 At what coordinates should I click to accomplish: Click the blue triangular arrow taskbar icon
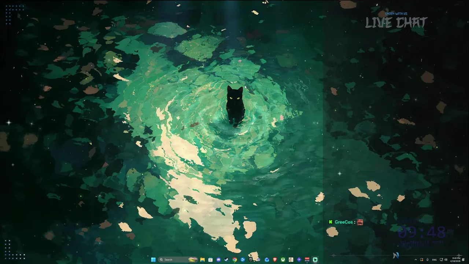243,260
